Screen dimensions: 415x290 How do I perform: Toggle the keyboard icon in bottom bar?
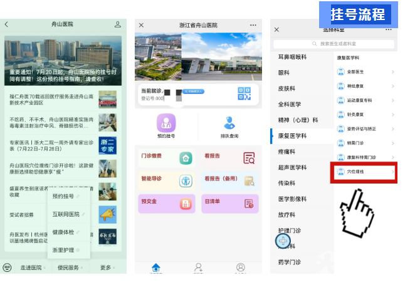pyautogui.click(x=7, y=267)
